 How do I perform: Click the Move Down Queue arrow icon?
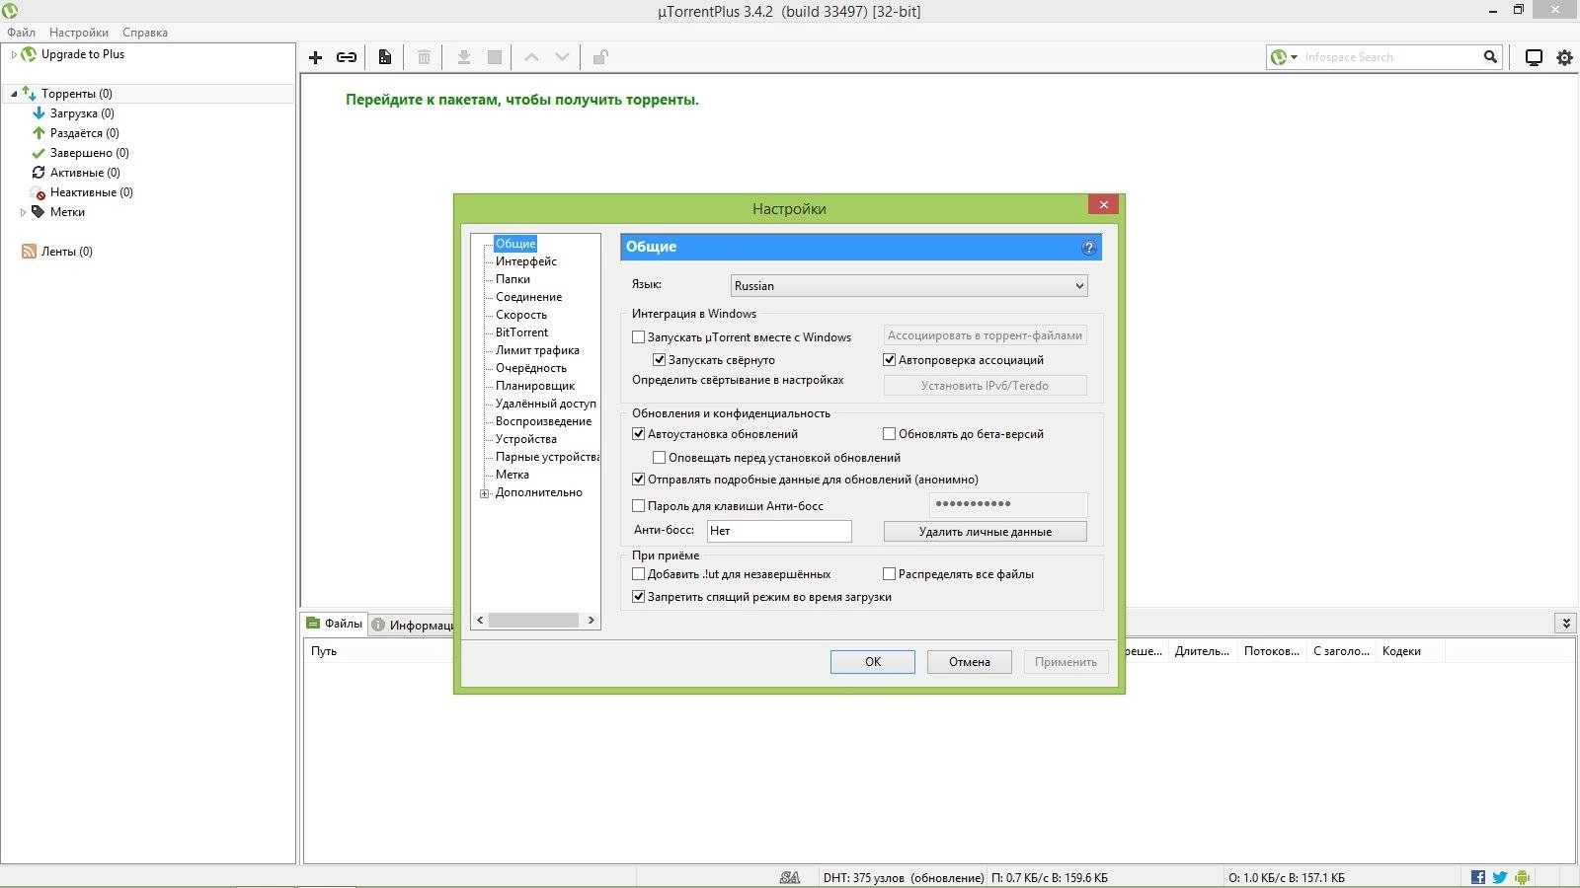pyautogui.click(x=562, y=57)
